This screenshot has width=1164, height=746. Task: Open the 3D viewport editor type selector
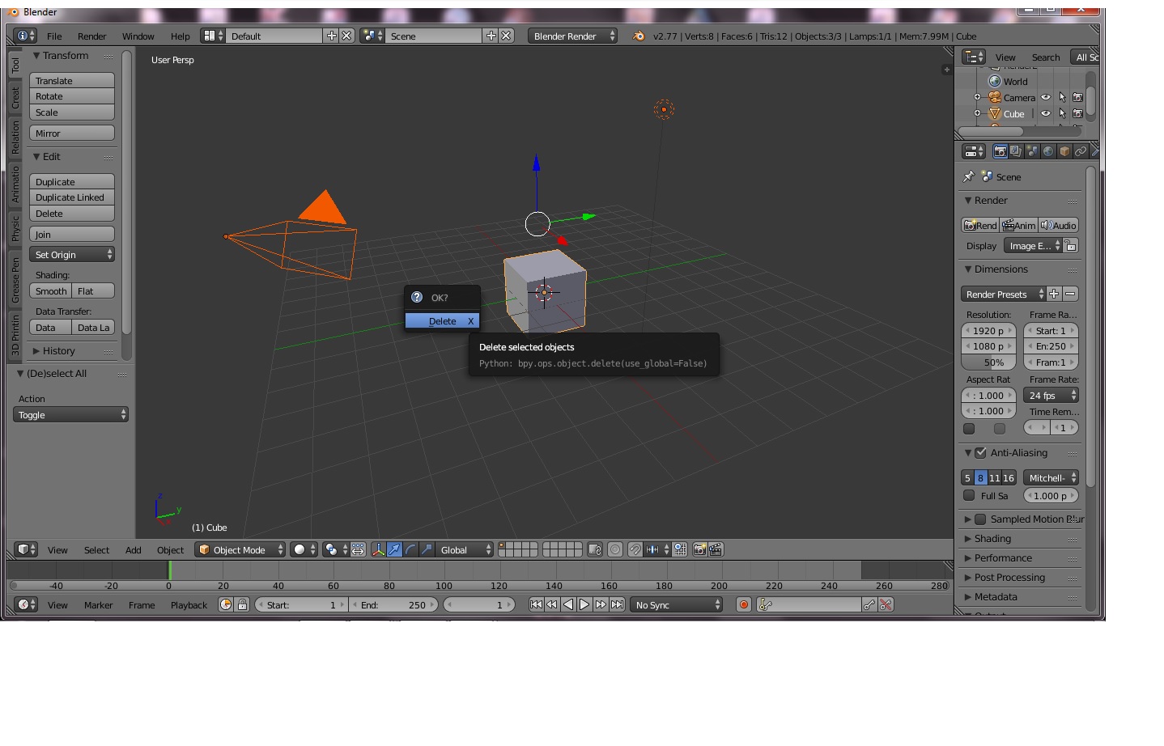coord(26,549)
